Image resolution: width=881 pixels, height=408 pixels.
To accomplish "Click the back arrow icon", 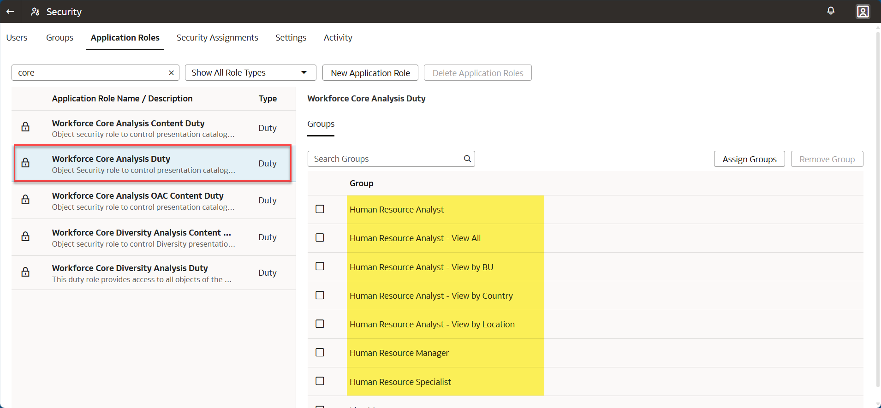I will coord(10,12).
